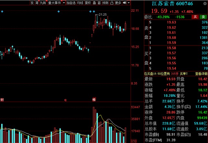
Task: Open the dropdown arrow next to 重大事件
Action: [63, 3]
